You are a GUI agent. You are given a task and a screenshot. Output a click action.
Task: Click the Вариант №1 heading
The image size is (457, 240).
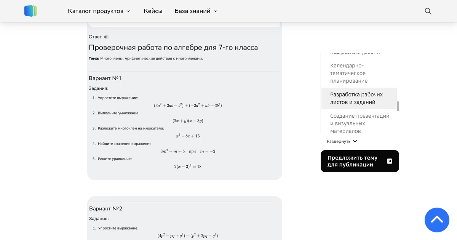pyautogui.click(x=105, y=78)
